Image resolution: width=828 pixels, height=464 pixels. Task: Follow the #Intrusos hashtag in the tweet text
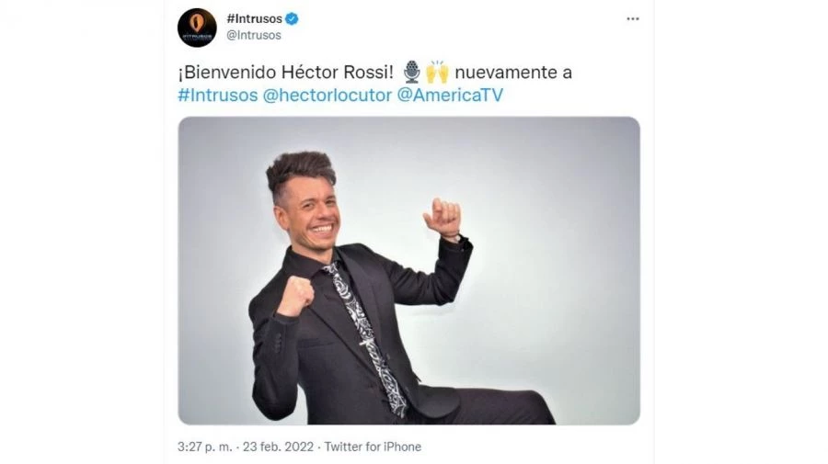pos(217,96)
